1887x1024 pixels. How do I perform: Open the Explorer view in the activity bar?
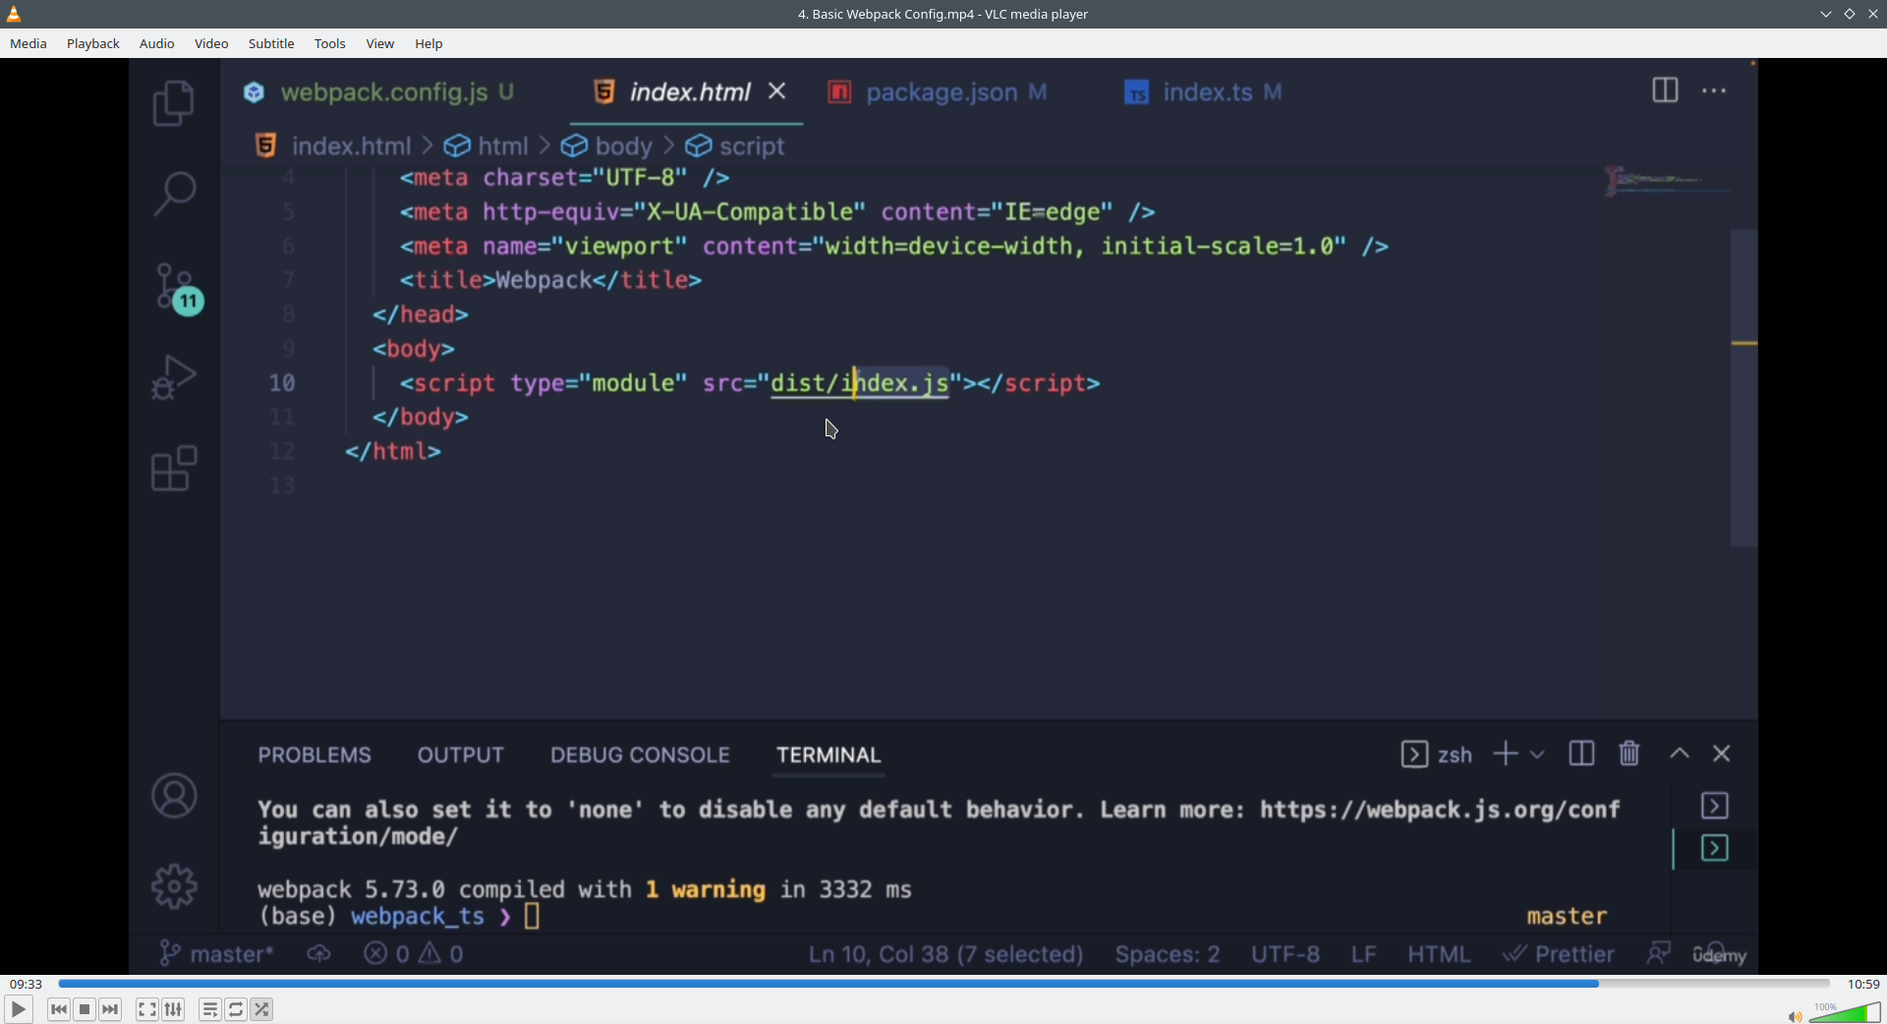[174, 103]
